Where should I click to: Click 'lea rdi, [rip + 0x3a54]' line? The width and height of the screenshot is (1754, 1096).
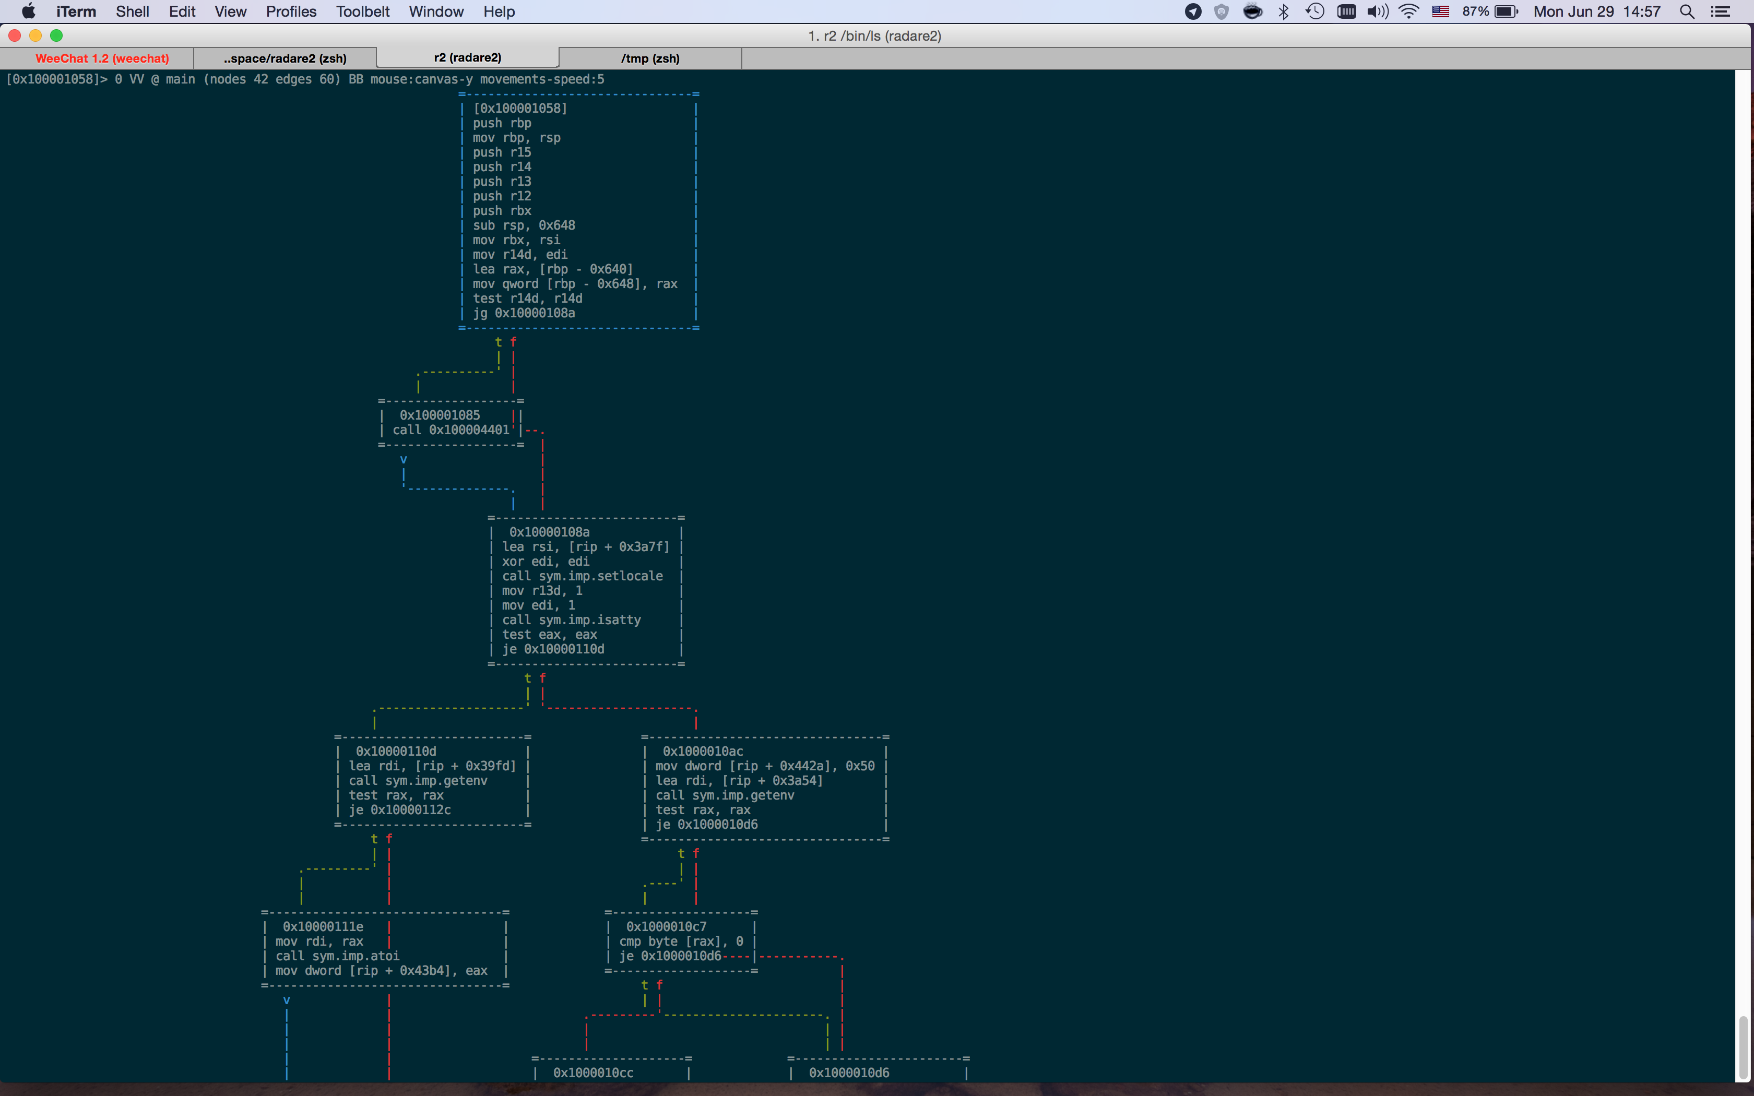tap(739, 781)
